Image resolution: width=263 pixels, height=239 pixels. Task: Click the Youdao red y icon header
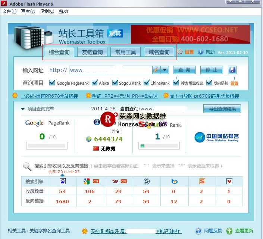click(229, 181)
